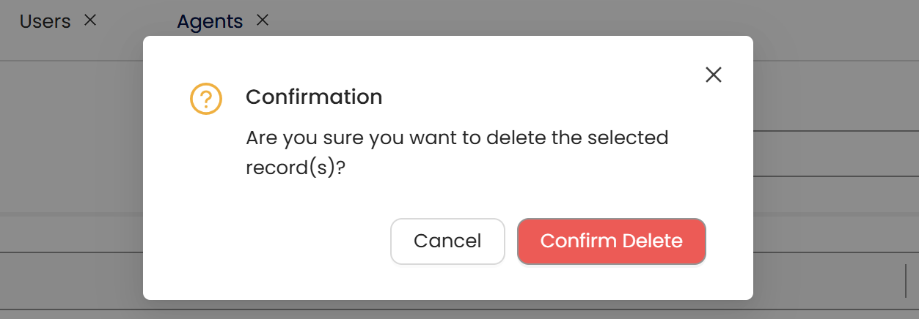Select the Agents tab label

click(210, 21)
